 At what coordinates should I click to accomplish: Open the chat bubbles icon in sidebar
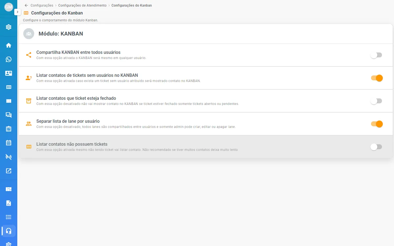pyautogui.click(x=9, y=115)
